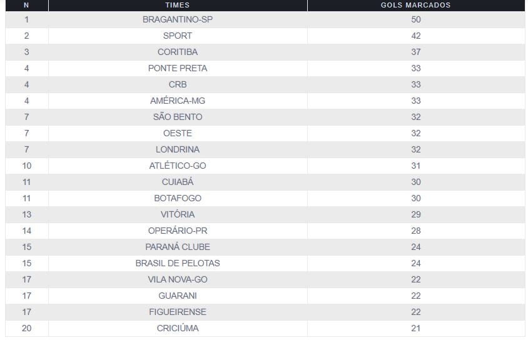Click the SPORT team row
This screenshot has height=340, width=528.
click(x=178, y=36)
